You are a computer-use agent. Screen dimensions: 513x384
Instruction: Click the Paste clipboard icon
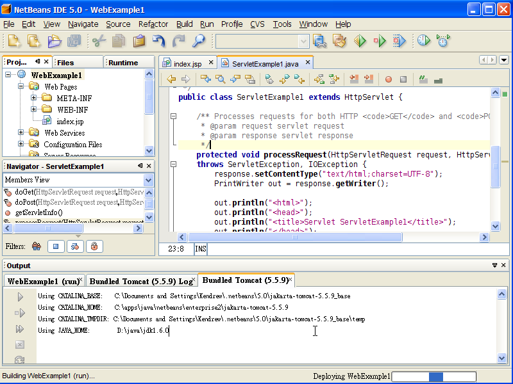coord(139,41)
